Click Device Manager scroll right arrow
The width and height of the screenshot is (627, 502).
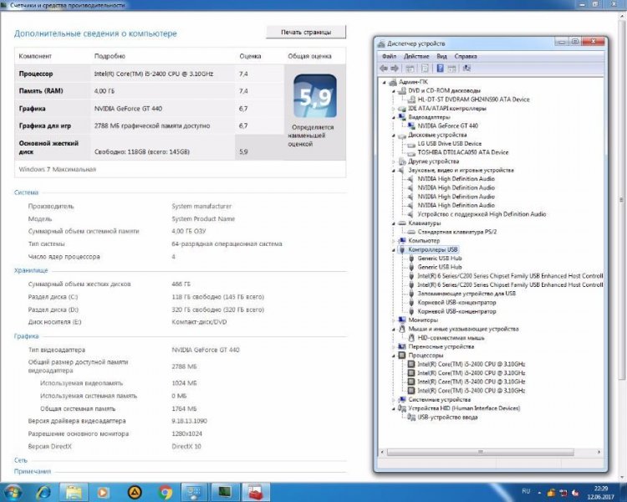599,452
